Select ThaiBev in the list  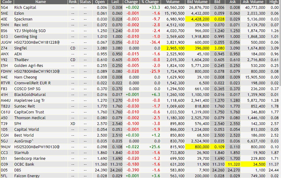point(21,60)
